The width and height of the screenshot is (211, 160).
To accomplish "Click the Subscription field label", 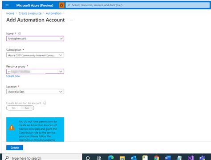I will 14,50.
